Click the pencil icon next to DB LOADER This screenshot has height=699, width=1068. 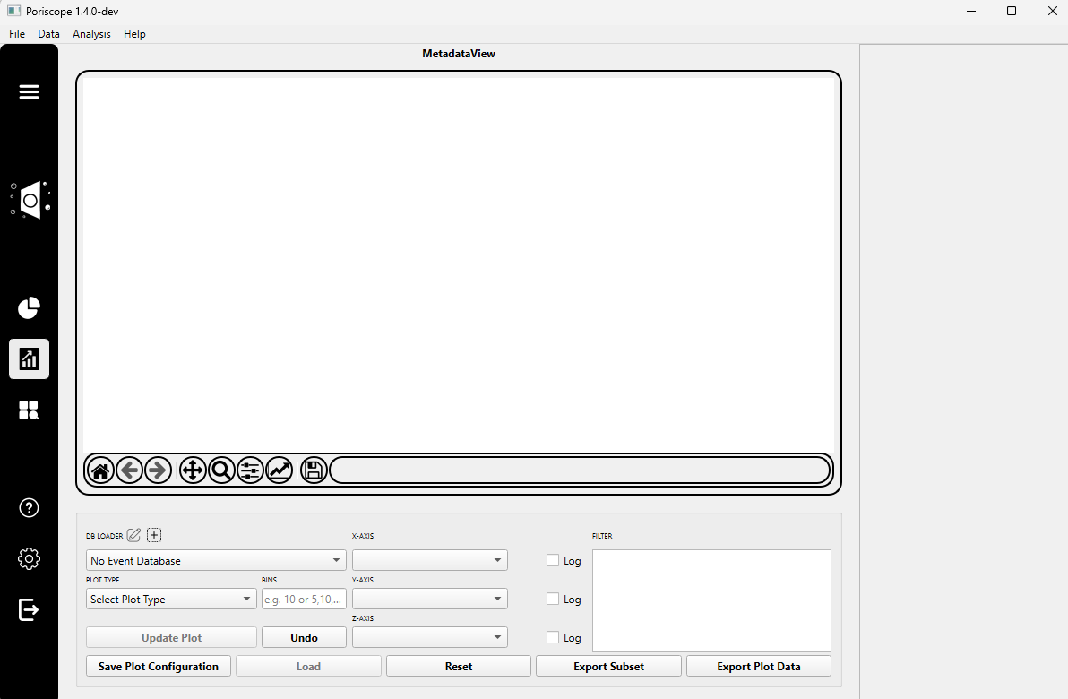coord(133,534)
